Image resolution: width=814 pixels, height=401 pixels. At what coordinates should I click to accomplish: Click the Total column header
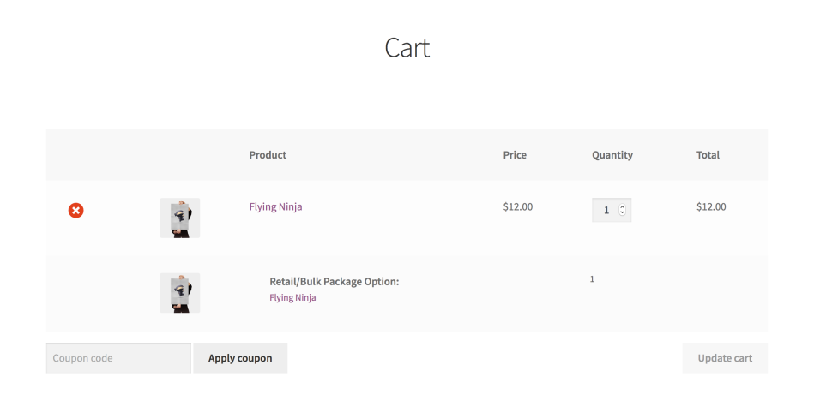pyautogui.click(x=708, y=155)
